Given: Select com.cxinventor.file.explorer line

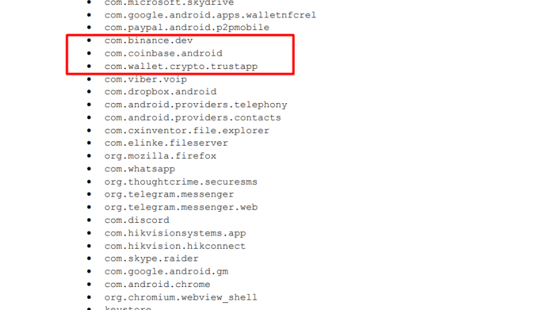Looking at the screenshot, I should pyautogui.click(x=187, y=130).
